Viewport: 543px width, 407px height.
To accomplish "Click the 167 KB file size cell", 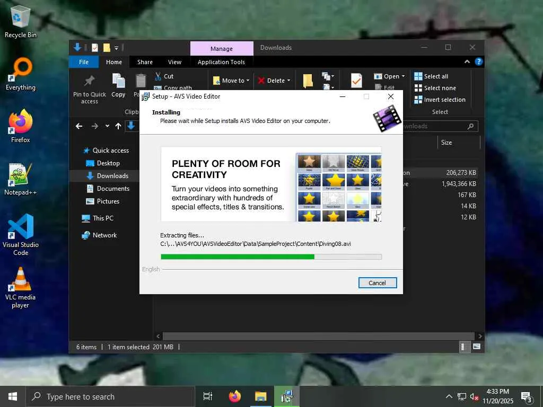I will click(467, 195).
